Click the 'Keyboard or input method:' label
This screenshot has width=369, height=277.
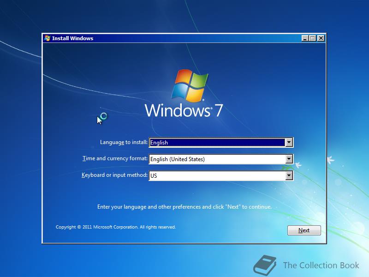pyautogui.click(x=114, y=175)
